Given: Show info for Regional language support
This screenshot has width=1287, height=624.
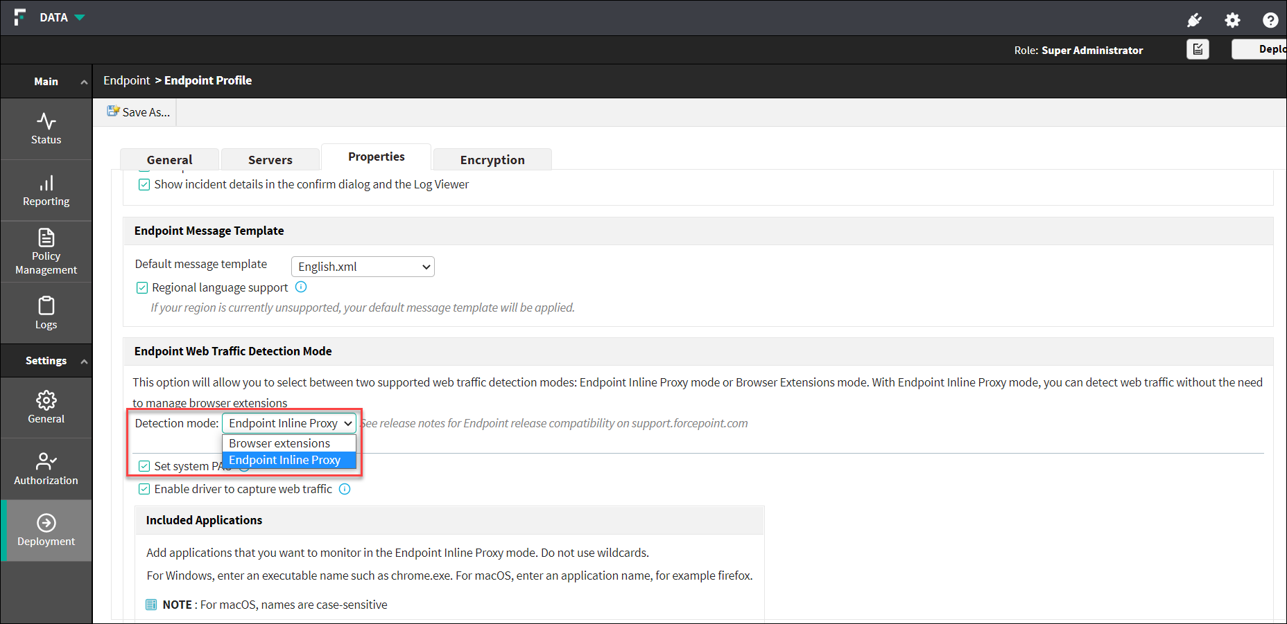Looking at the screenshot, I should point(301,287).
